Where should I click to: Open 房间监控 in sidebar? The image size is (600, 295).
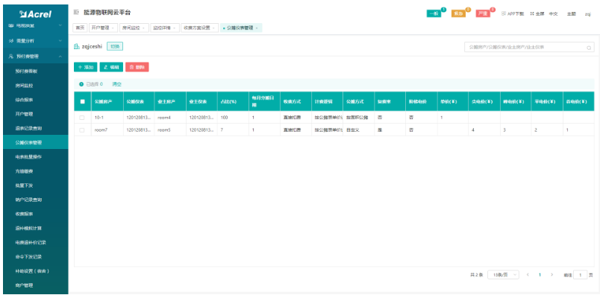point(36,85)
